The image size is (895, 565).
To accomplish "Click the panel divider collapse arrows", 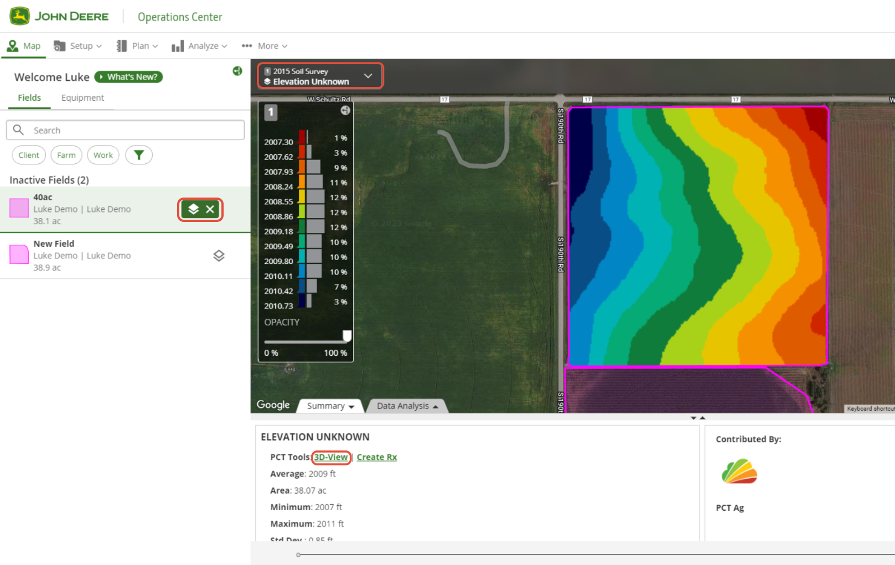I will (698, 418).
